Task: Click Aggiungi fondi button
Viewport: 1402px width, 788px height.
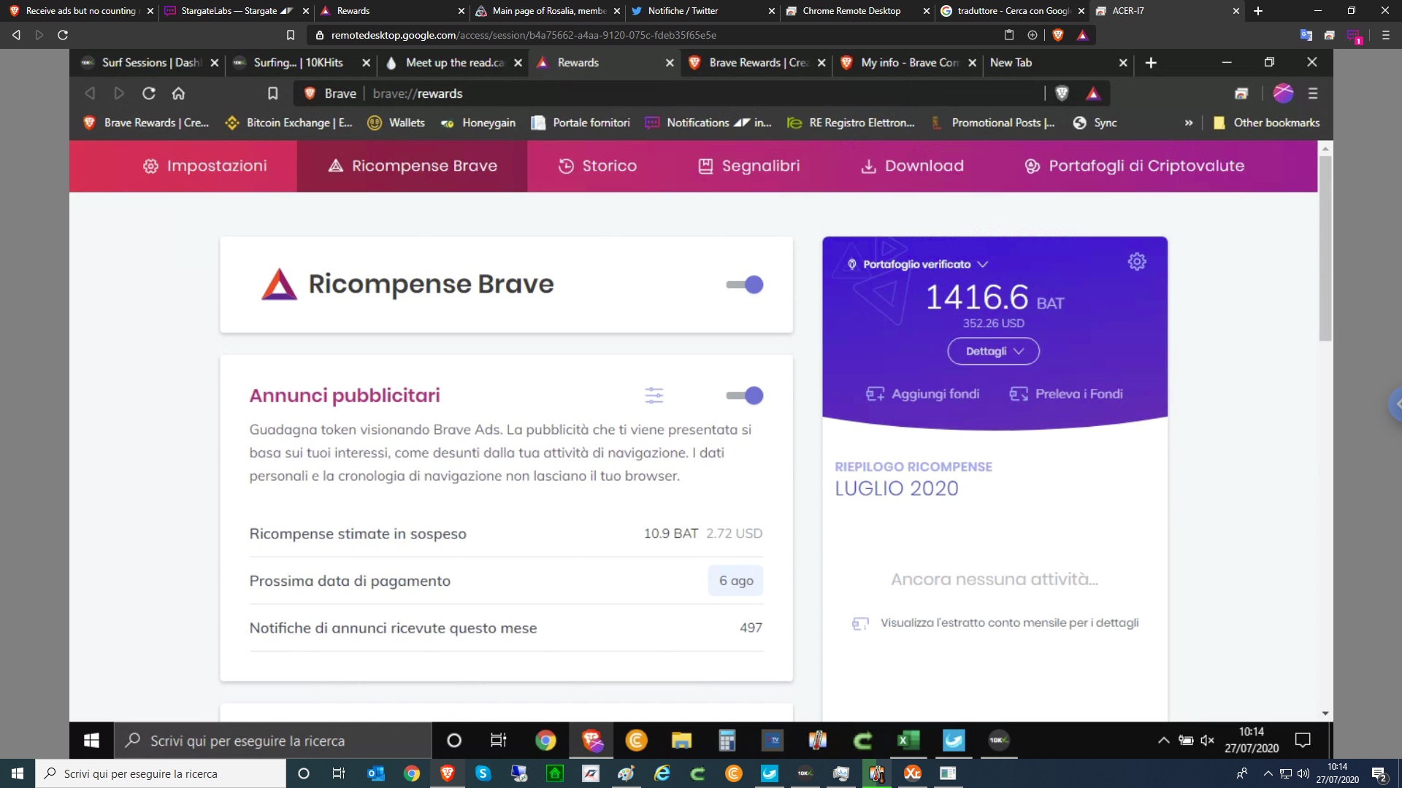Action: [923, 394]
